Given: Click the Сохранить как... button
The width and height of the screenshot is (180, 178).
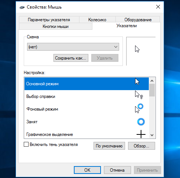Looking at the screenshot, I should [71, 58].
